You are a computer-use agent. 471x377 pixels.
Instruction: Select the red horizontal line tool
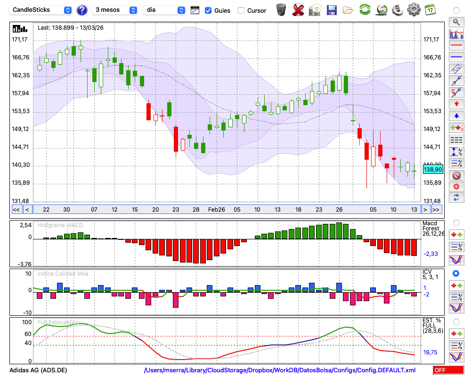pyautogui.click(x=456, y=45)
